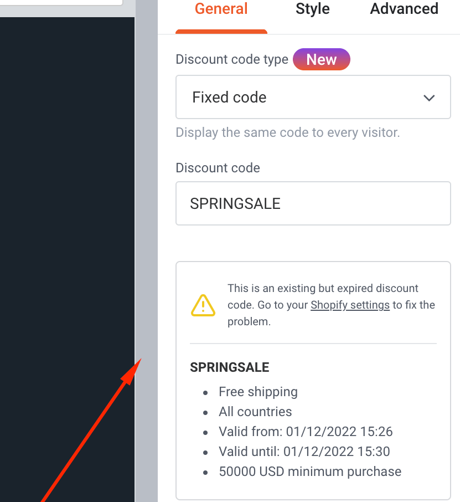Open the Advanced tab

pyautogui.click(x=404, y=9)
